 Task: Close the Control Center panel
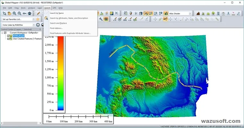[40, 29]
